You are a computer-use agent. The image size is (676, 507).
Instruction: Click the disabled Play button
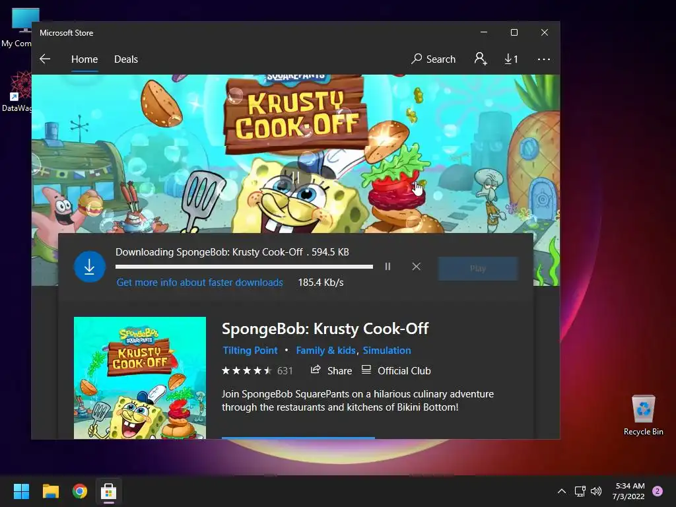[x=478, y=268]
